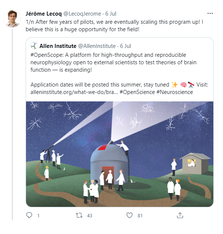Click Jérôme Lecoq's profile avatar
223x234 pixels.
coord(12,19)
